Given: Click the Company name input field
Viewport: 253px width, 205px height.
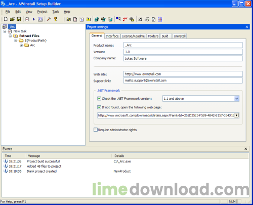Looking at the screenshot, I should 183,58.
